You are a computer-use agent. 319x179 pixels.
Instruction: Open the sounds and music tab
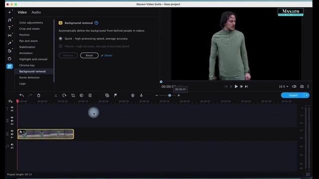9,20
